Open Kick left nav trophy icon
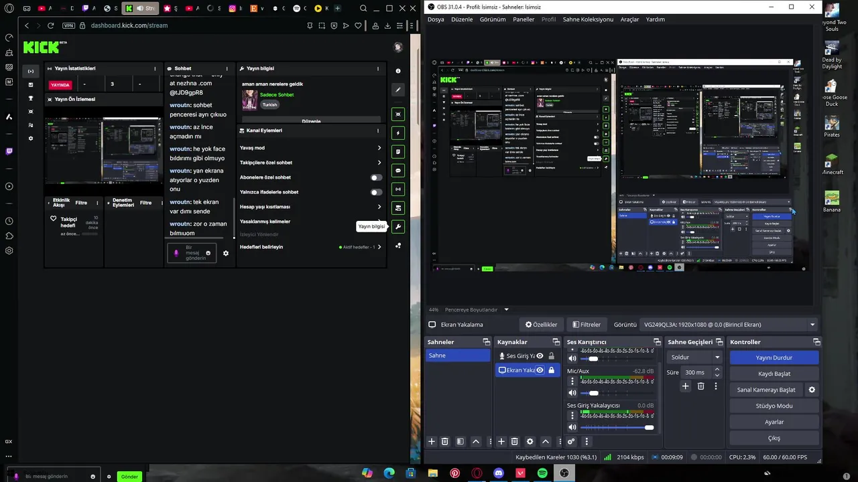This screenshot has width=858, height=482. (30, 98)
